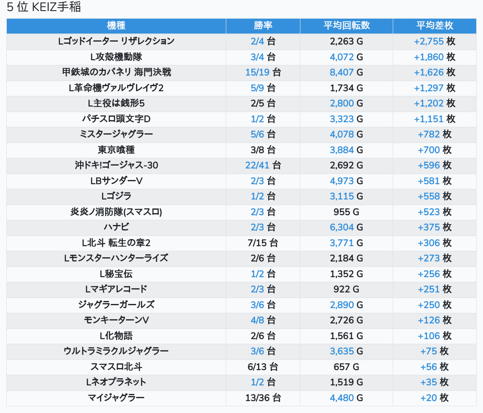Select Lモンスターハンターライズ machine name
The width and height of the screenshot is (483, 413).
[x=116, y=258]
